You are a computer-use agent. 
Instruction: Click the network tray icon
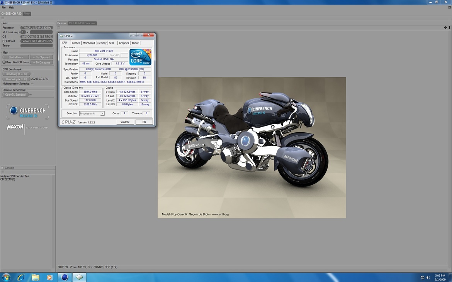pyautogui.click(x=422, y=278)
